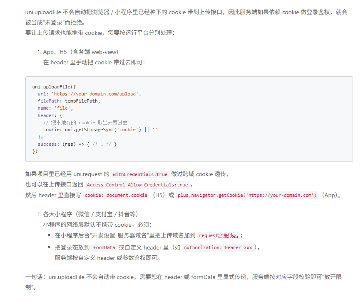Click the uni.uploadFile({ line in code block

click(x=54, y=87)
